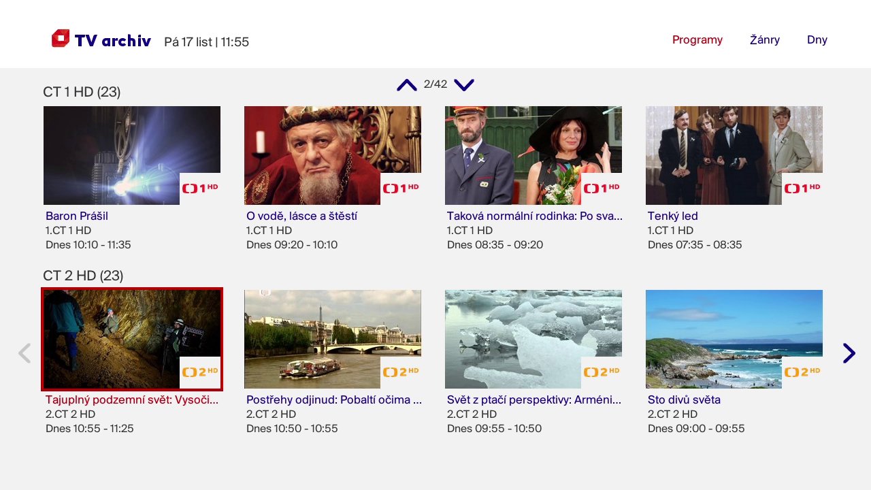Click ČT2 HD logo on Tajuplný podzemní svět

(200, 372)
